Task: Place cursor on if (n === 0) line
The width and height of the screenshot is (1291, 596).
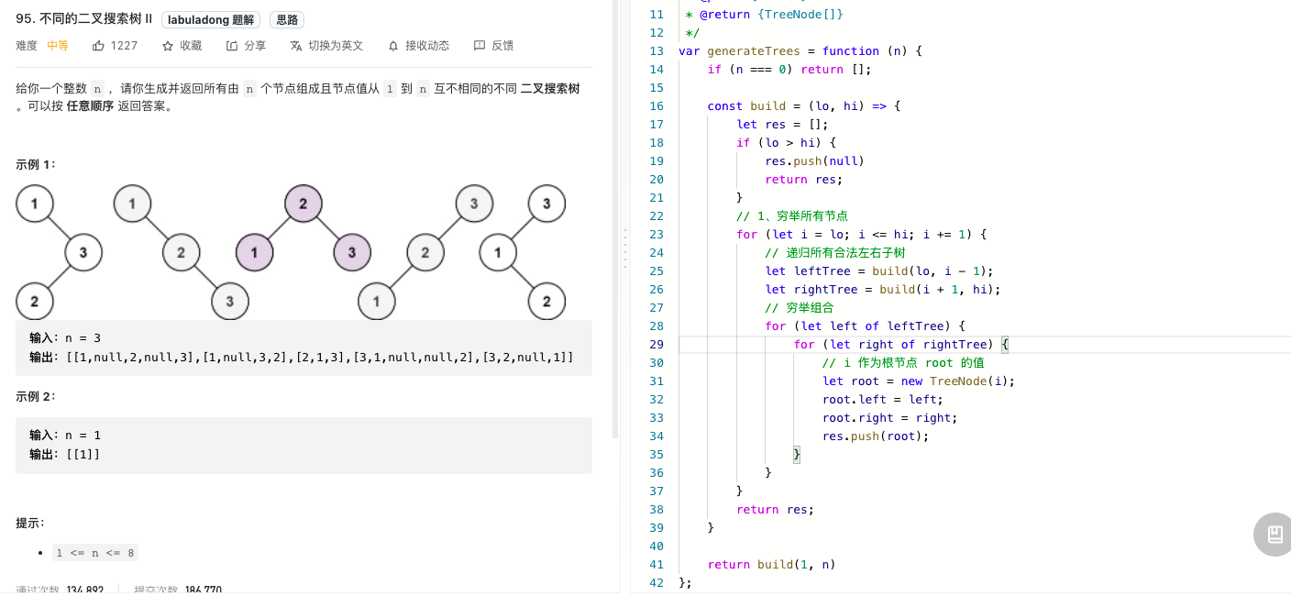Action: 789,69
